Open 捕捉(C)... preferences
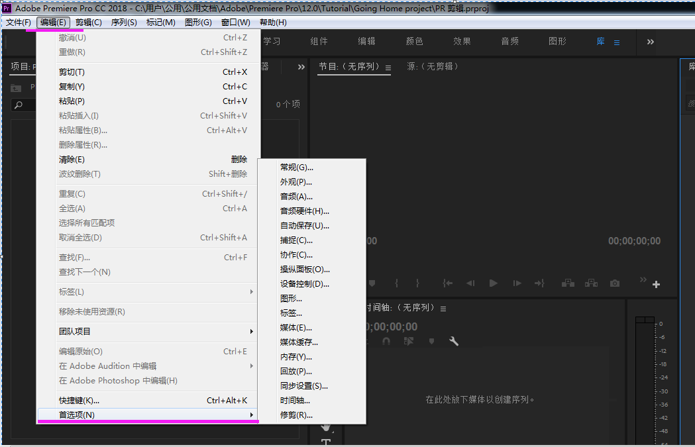This screenshot has width=695, height=447. pyautogui.click(x=312, y=240)
